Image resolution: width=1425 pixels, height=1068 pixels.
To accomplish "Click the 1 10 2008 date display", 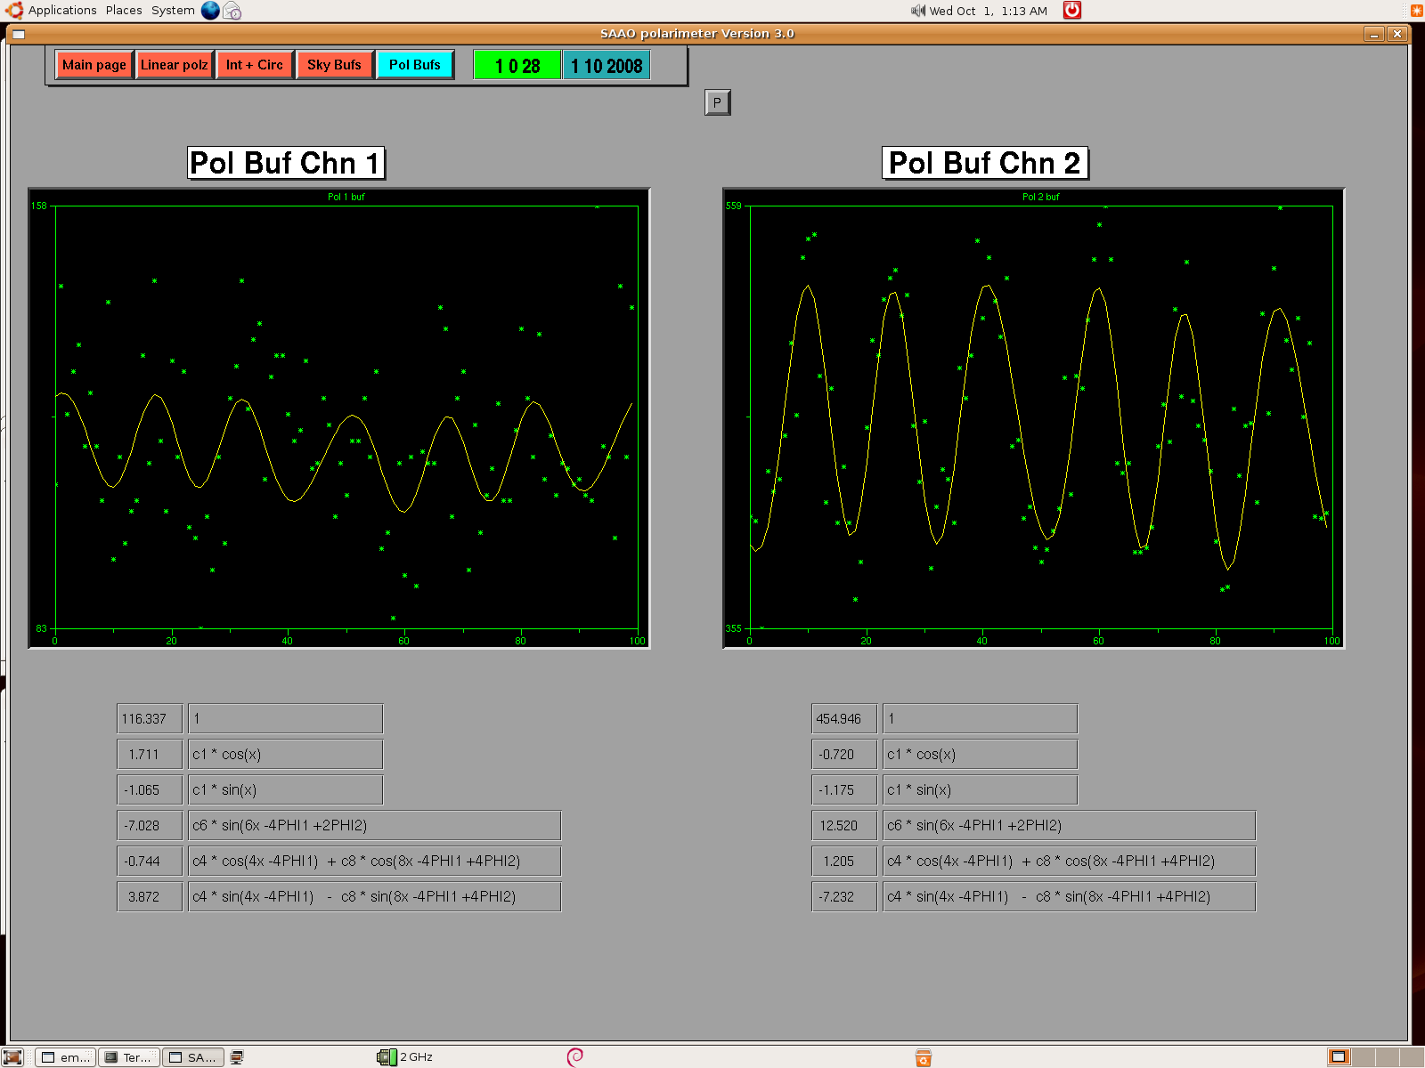I will [x=607, y=66].
